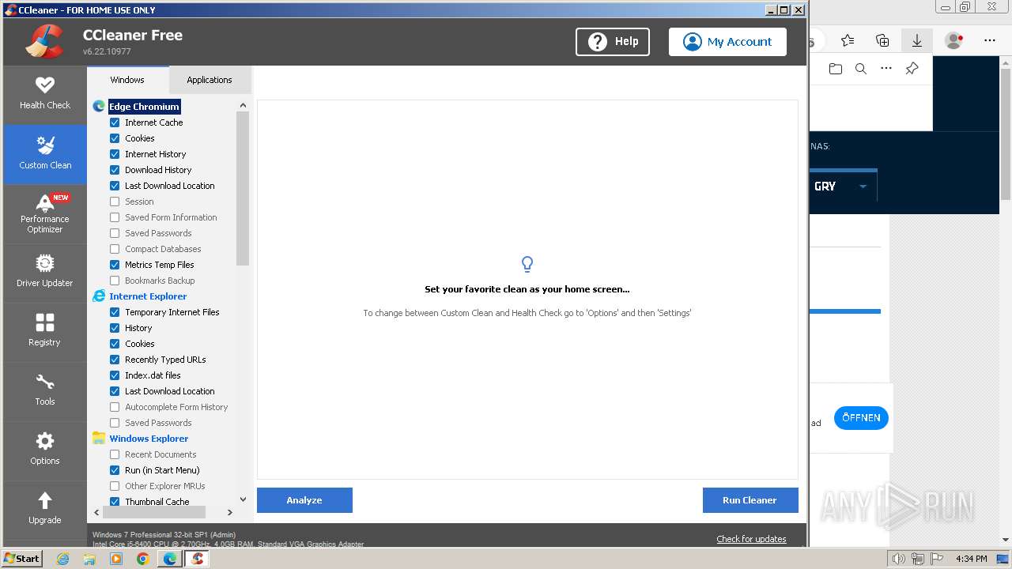Enable Autocomplete Form History checkbox
Viewport: 1012px width, 569px height.
[x=115, y=407]
